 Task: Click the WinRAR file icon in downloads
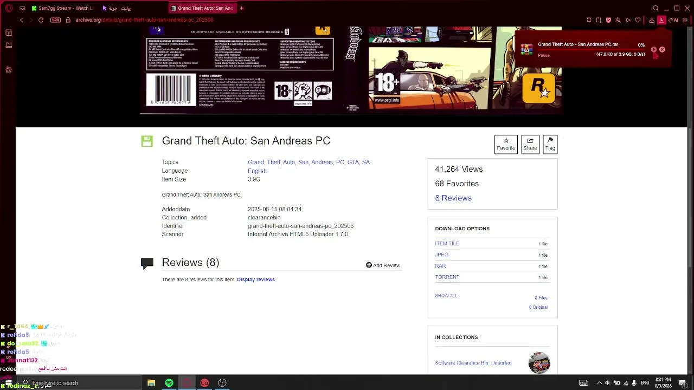[x=526, y=50]
